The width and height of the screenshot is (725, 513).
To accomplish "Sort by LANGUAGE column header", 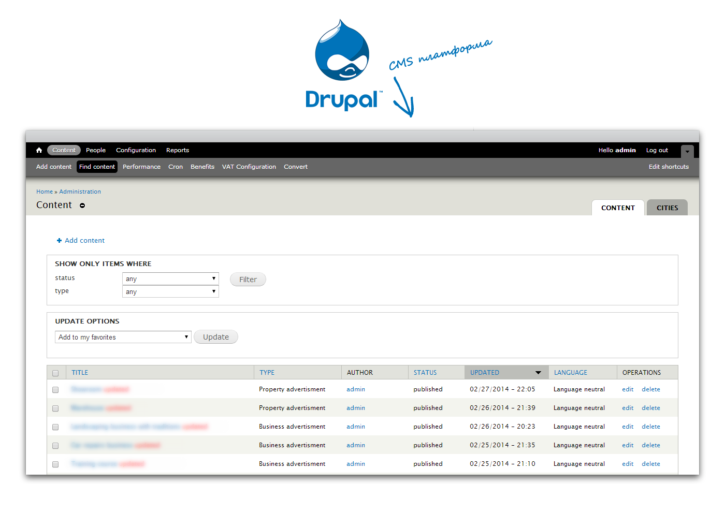I will point(571,373).
